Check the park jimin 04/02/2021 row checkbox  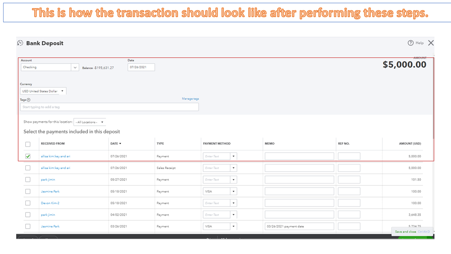28,215
